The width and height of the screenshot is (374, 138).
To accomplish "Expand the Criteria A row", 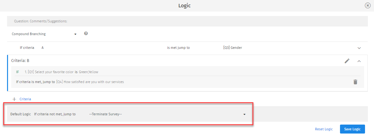I will coord(359,48).
